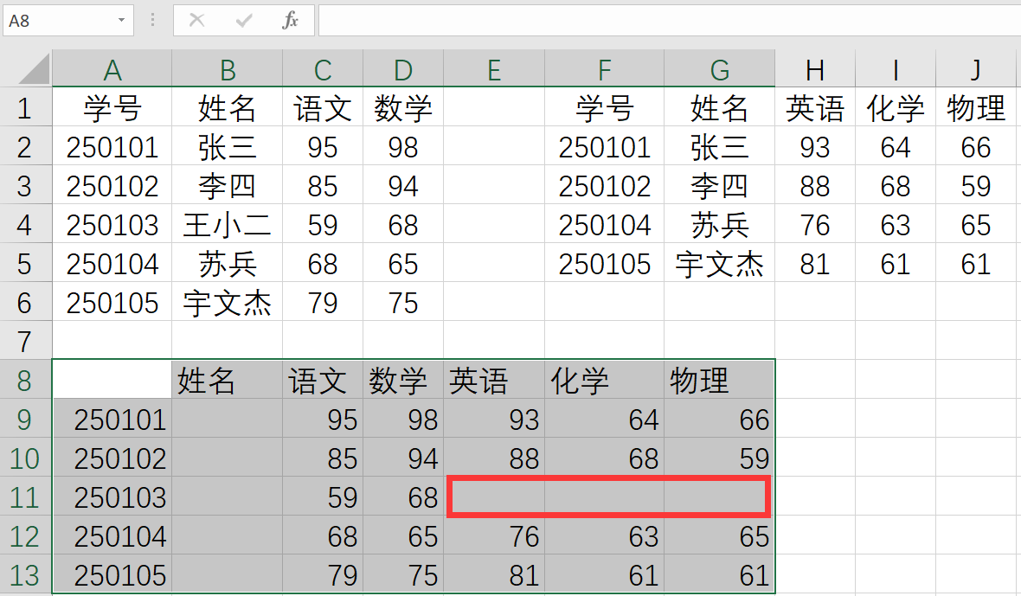Click cell containing 王小二
This screenshot has width=1021, height=596.
point(227,226)
